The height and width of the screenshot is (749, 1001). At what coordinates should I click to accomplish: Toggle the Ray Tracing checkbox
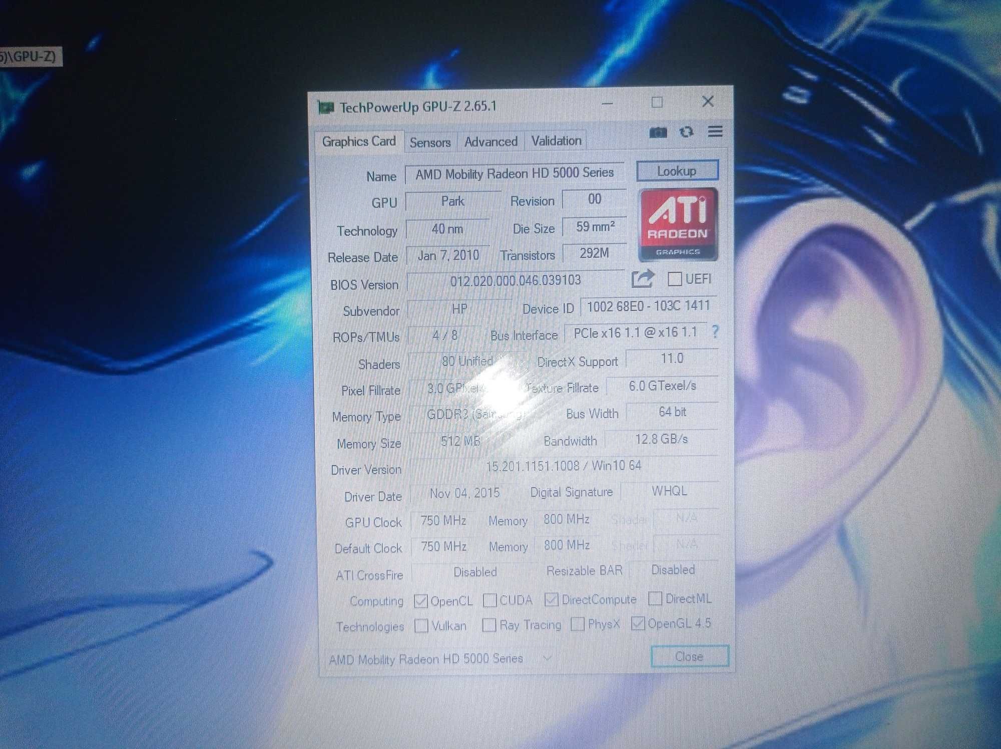click(489, 625)
